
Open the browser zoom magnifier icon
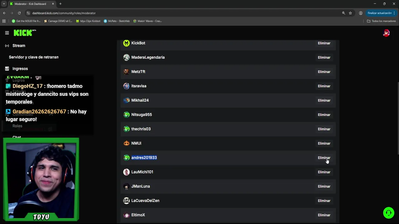tap(344, 13)
